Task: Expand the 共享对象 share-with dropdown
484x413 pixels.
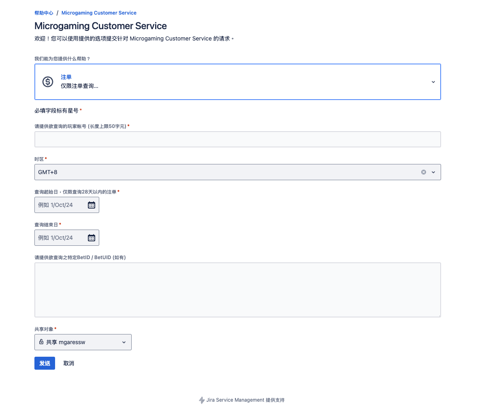Action: click(124, 342)
